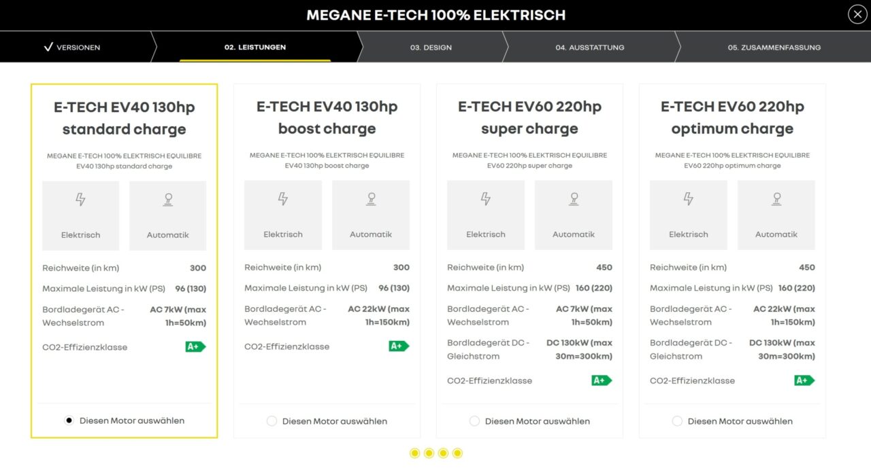
Task: Click the Automatik gear-stick icon in standard charge card
Action: tap(168, 200)
